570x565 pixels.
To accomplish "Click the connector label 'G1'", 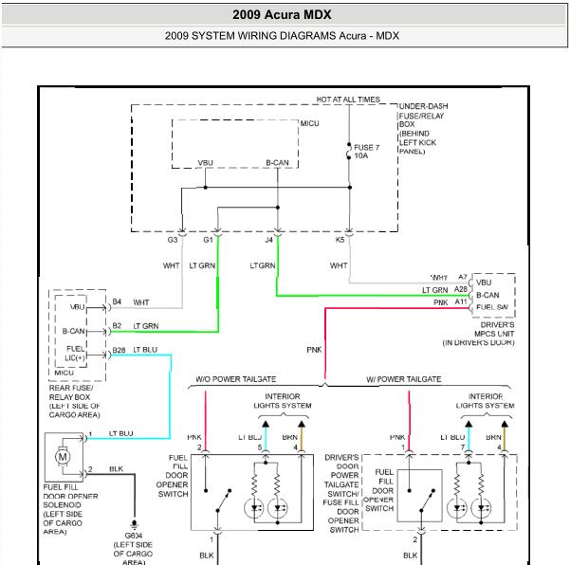I will click(208, 240).
